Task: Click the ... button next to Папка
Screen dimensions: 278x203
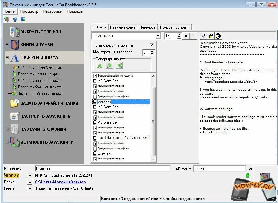Action: 30,182
